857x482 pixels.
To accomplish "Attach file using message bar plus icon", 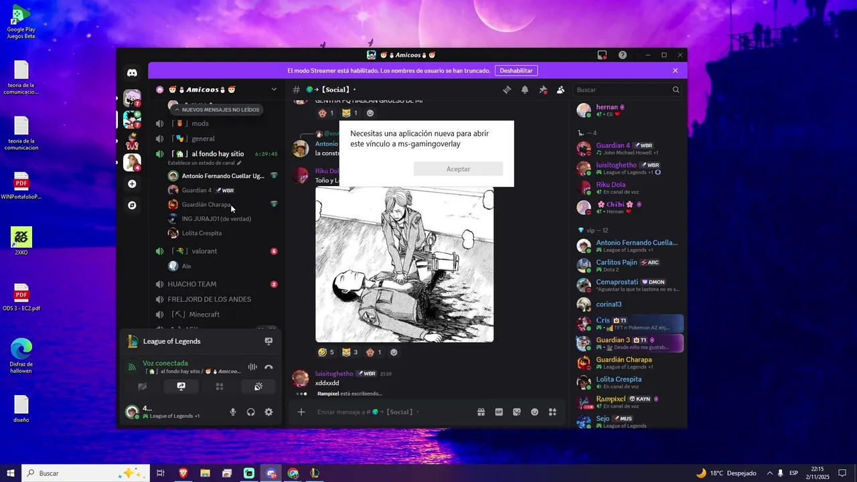I will tap(301, 412).
